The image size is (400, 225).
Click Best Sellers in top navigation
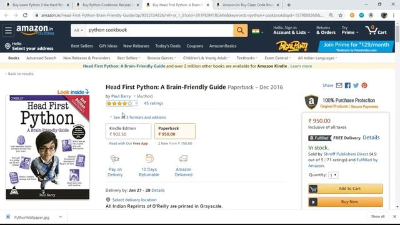[82, 46]
